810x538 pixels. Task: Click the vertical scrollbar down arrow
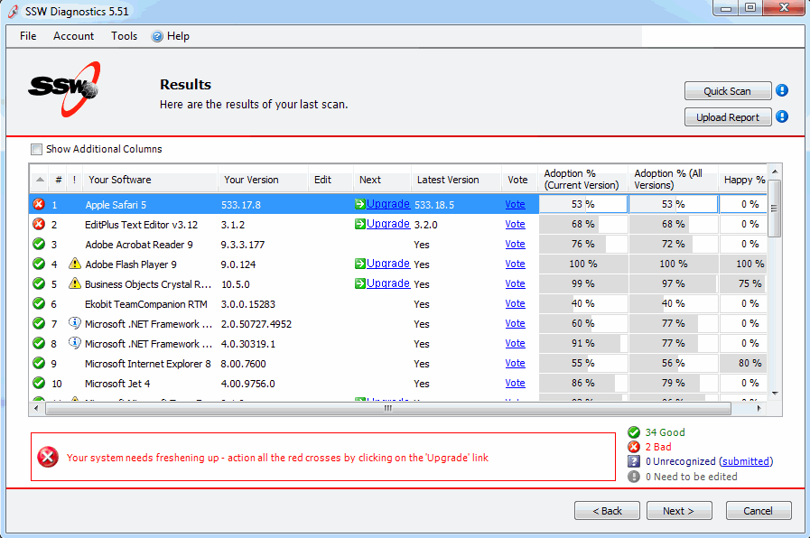775,394
